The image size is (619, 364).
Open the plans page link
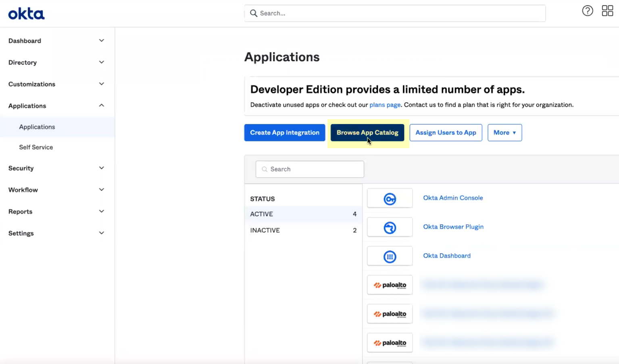(x=385, y=105)
